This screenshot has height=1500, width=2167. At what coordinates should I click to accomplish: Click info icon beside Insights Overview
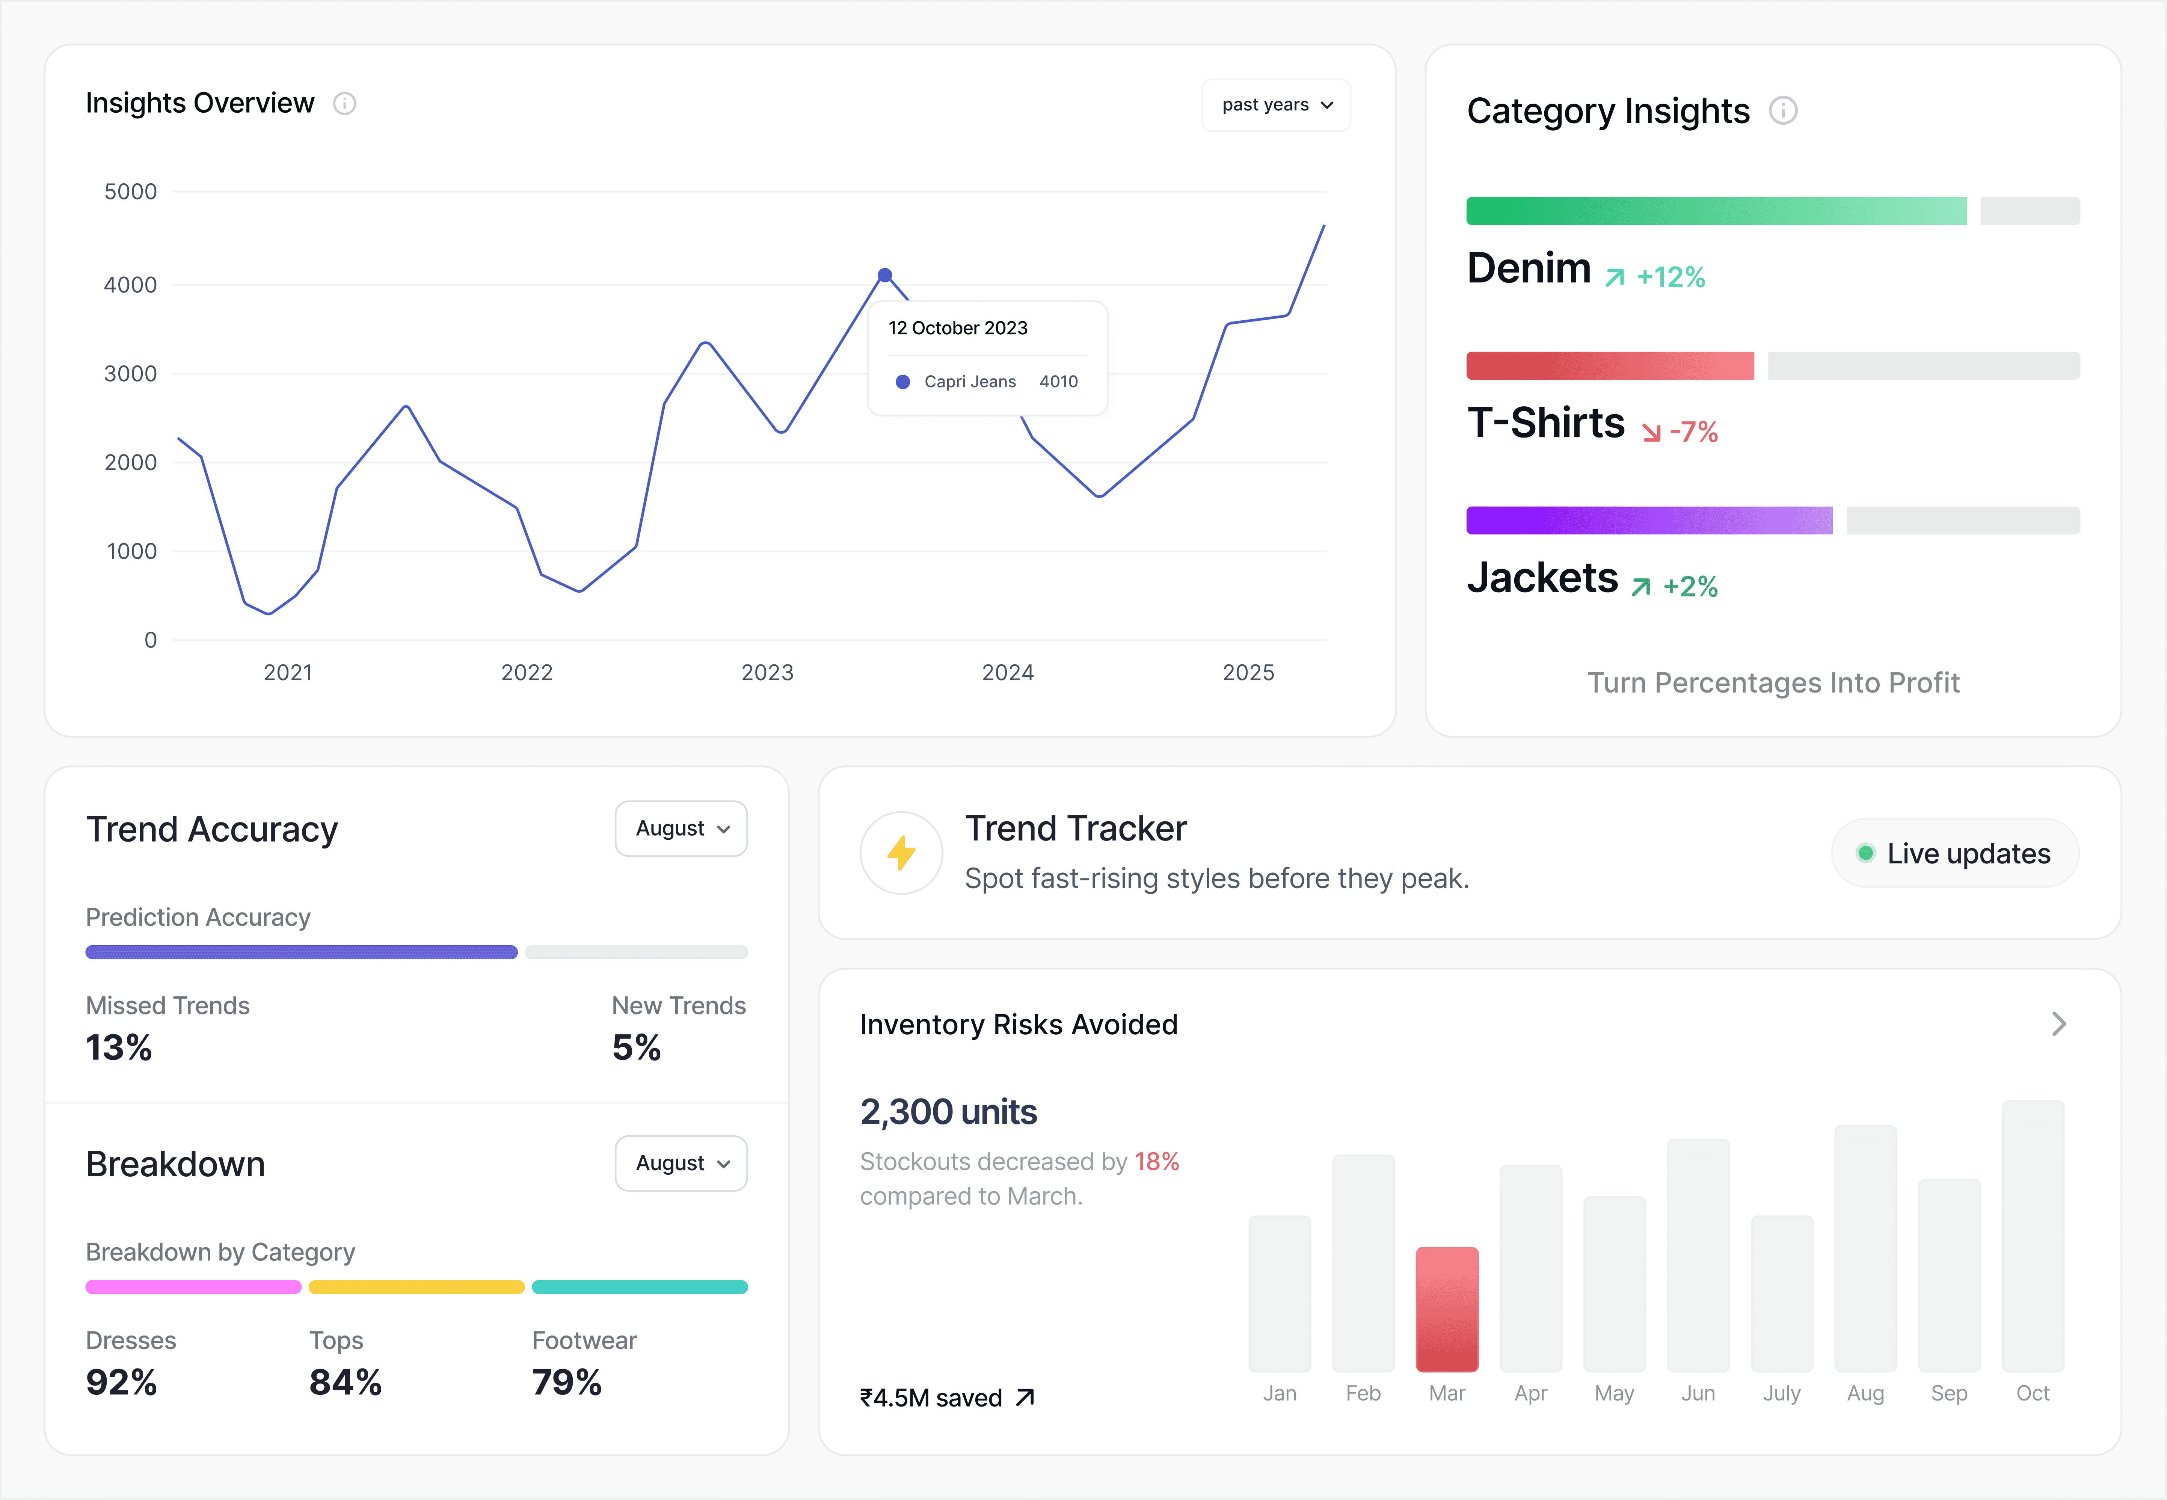tap(345, 103)
